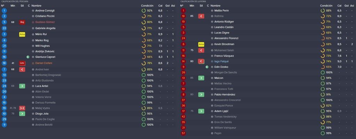This screenshot has height=139, width=356.
Task: Sort Pescara table by Condición column
Action: [x=147, y=6]
